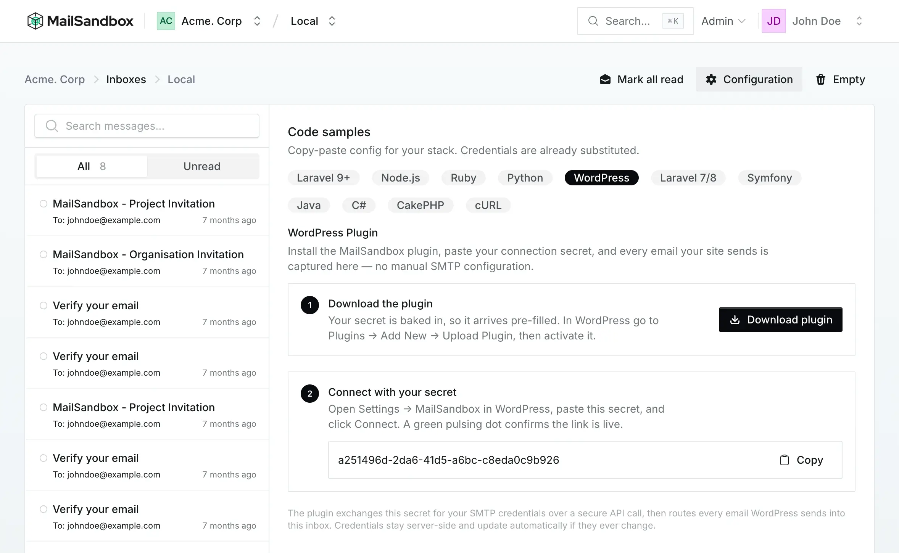Click the Download plugin button

pyautogui.click(x=780, y=320)
